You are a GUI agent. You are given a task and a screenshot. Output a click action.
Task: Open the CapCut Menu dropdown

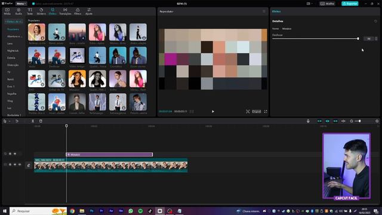click(21, 4)
